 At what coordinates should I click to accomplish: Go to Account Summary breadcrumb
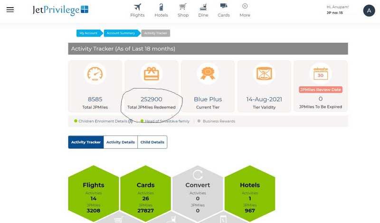[x=121, y=33]
